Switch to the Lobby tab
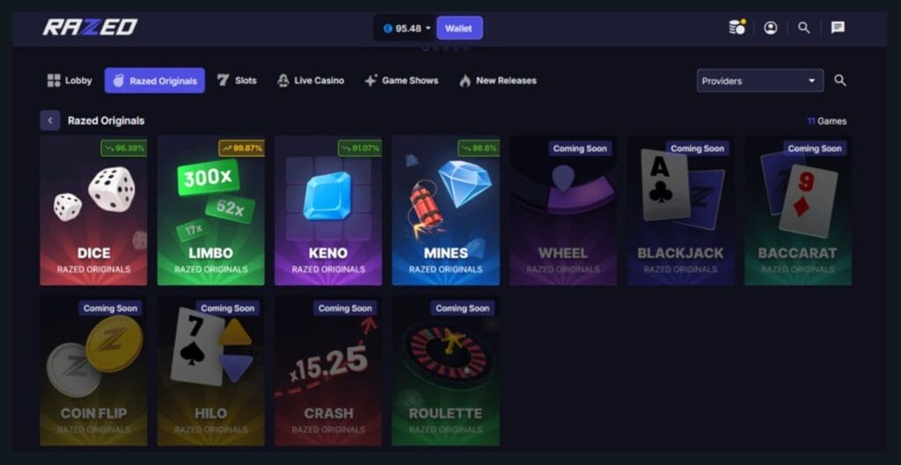The height and width of the screenshot is (465, 901). point(70,80)
